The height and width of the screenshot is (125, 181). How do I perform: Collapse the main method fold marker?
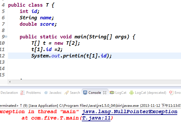coord(6,37)
